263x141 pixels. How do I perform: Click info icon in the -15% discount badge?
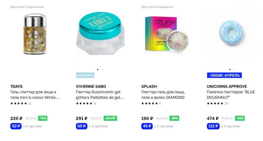coord(114,118)
